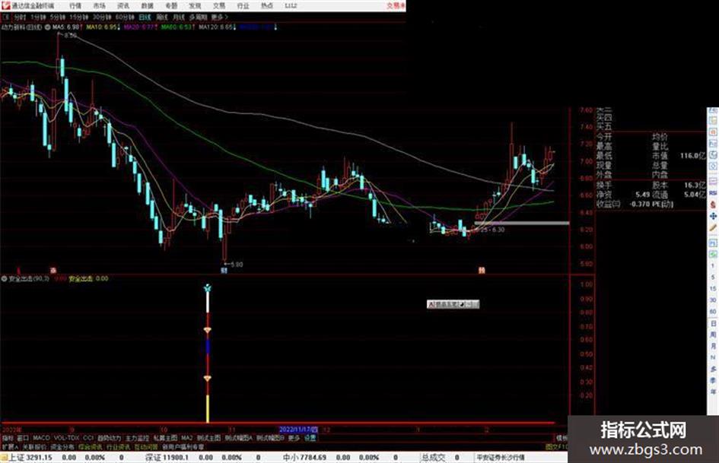Click the 深证 index in status bar
Screen dimensions: 719x463
[167, 458]
